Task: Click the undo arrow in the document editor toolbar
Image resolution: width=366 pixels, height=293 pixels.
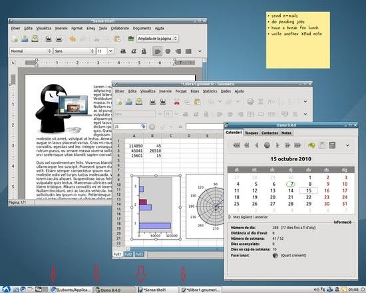Action: 73,39
